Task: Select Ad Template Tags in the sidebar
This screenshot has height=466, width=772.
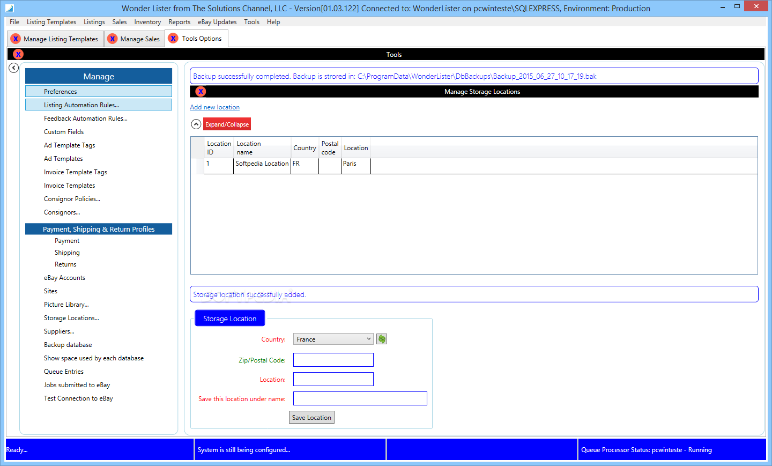Action: [x=70, y=145]
